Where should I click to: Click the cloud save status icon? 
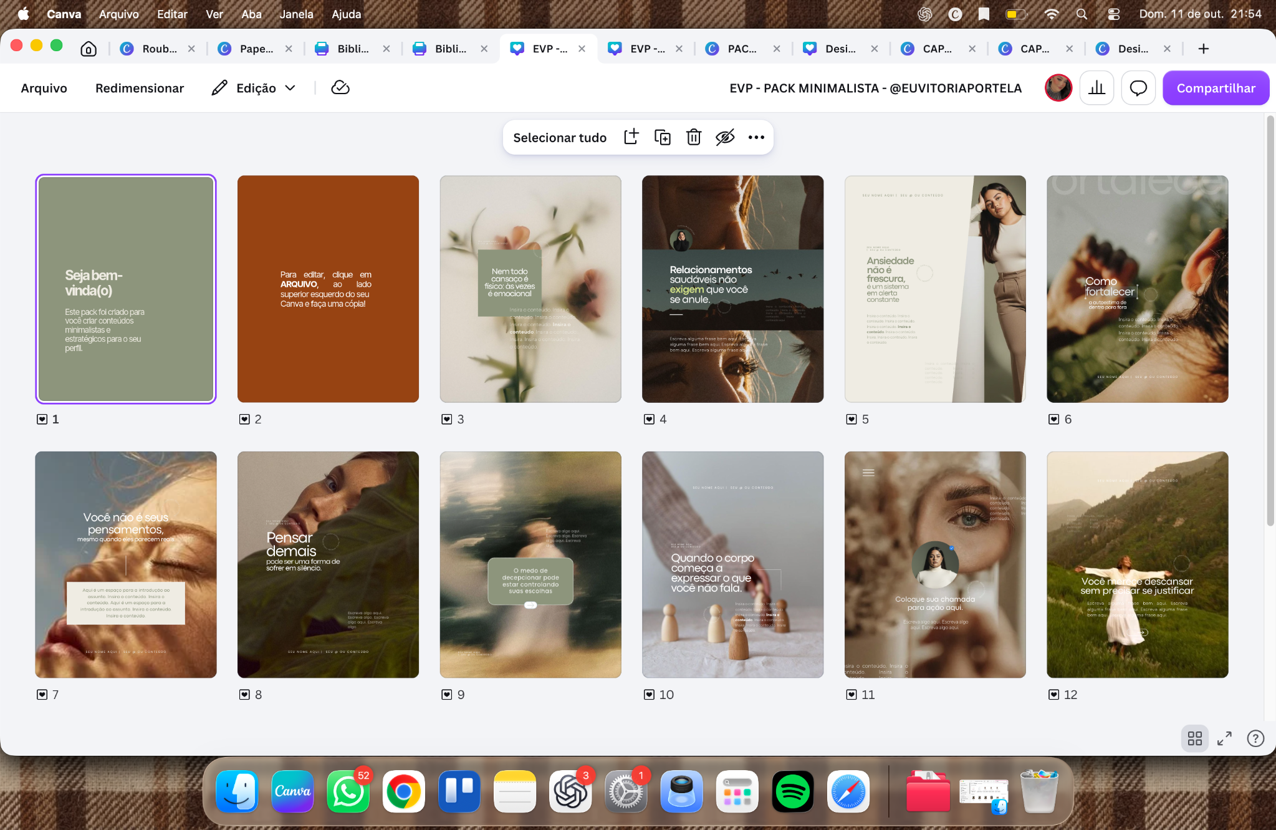340,88
